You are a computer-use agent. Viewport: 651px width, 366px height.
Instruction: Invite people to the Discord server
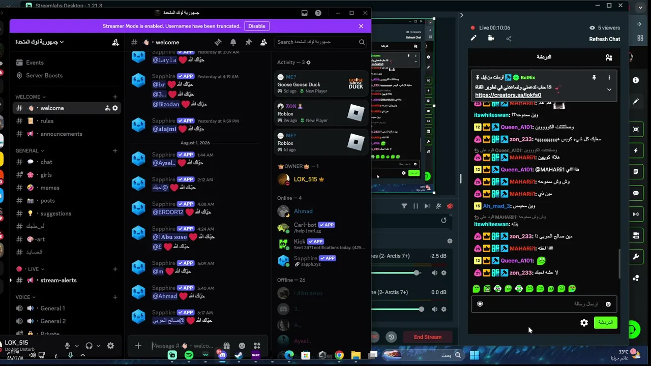tap(115, 42)
